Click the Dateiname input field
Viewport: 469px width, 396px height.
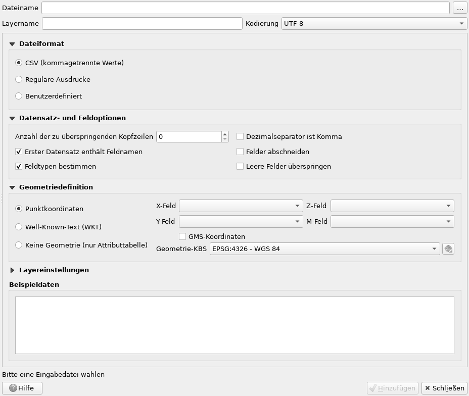coord(245,8)
